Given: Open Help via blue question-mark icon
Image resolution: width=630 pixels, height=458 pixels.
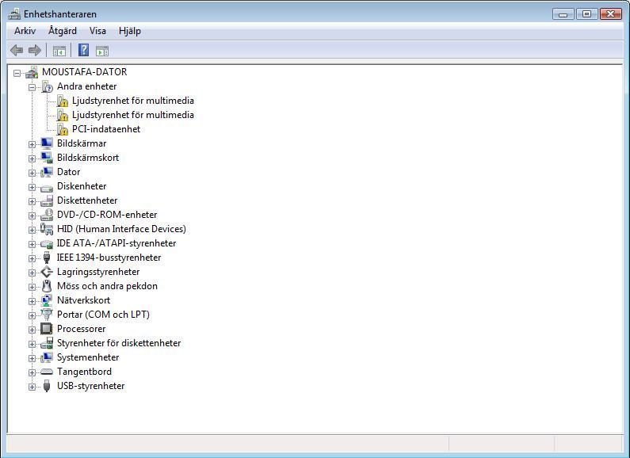Looking at the screenshot, I should tap(83, 50).
